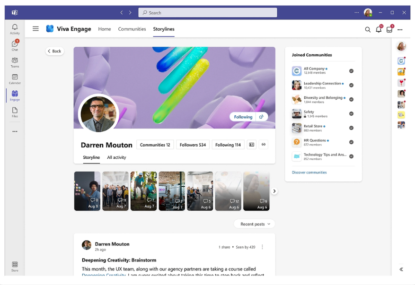Open Files in the Teams sidebar
This screenshot has height=285, width=415.
click(15, 112)
